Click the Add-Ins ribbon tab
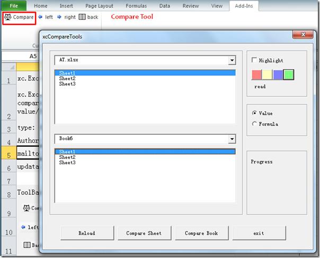 coord(244,6)
